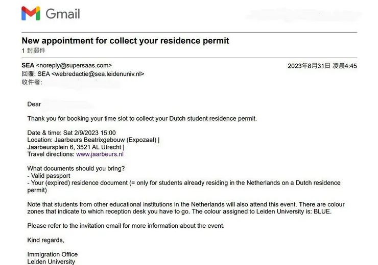This screenshot has width=378, height=265.
Task: Click the Gmail envelope logo icon
Action: 31,14
